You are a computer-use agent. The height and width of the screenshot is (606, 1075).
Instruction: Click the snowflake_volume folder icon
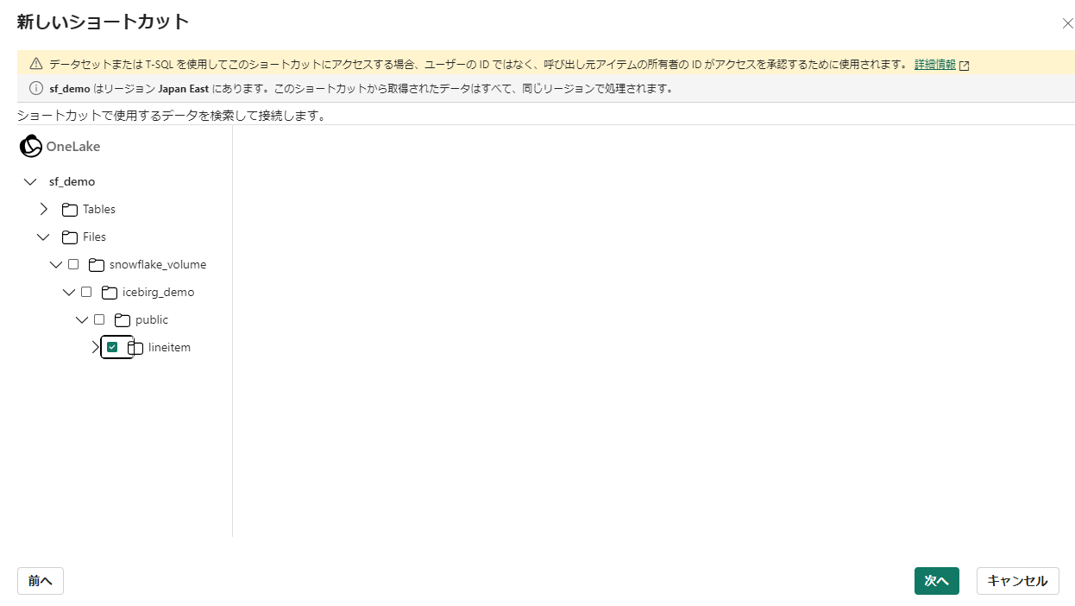click(96, 264)
